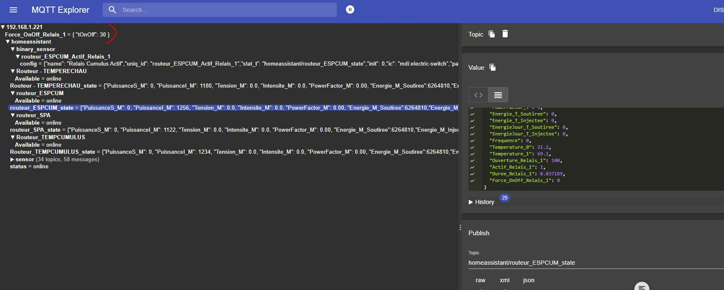
Task: Collapse the 192.168.1.221 root node
Action: 3,27
